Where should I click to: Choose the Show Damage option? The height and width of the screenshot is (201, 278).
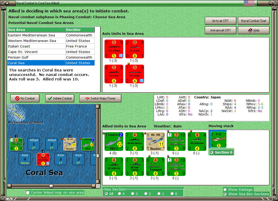[x=225, y=189]
